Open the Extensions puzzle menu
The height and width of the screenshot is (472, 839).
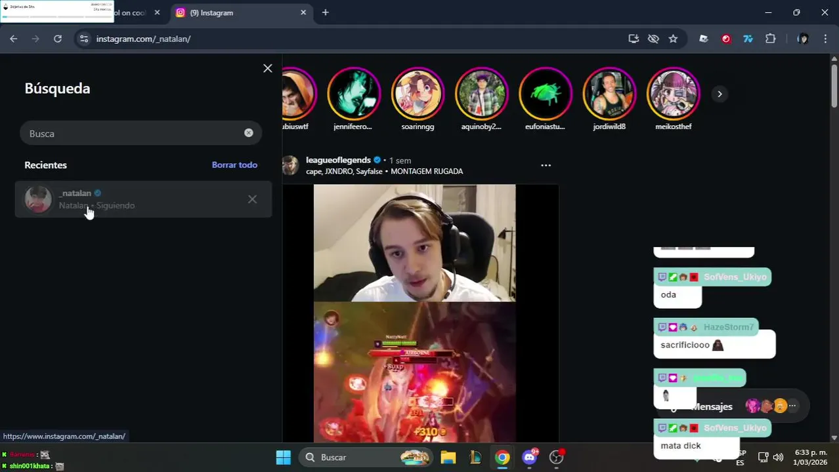(771, 39)
